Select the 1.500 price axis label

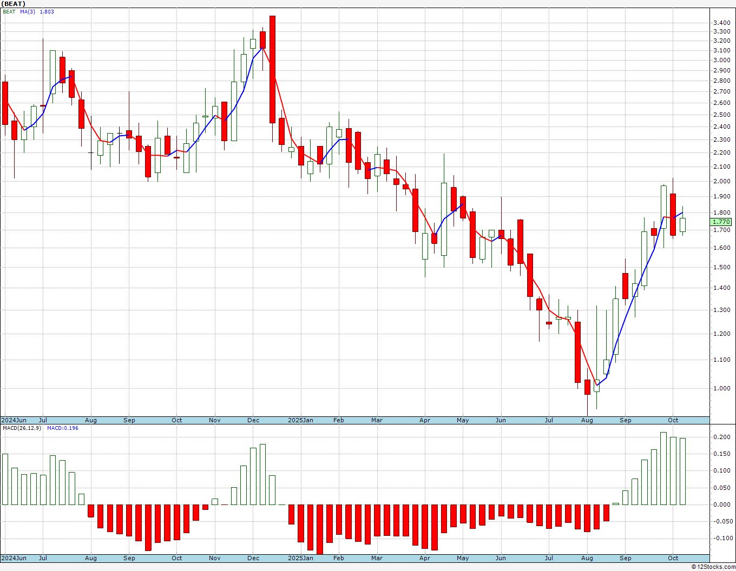722,267
